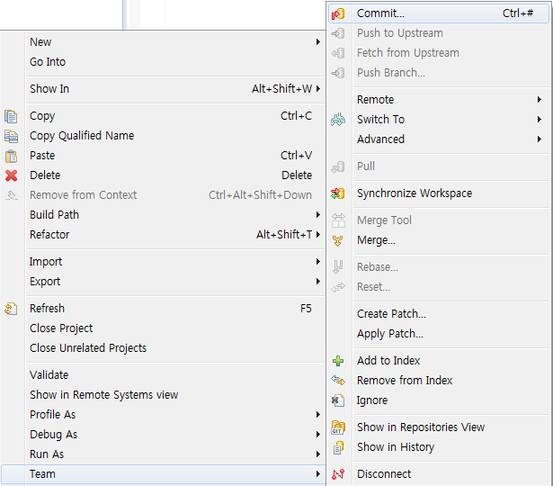Expand the Profile As submenu arrow
This screenshot has width=553, height=486.
[x=318, y=414]
